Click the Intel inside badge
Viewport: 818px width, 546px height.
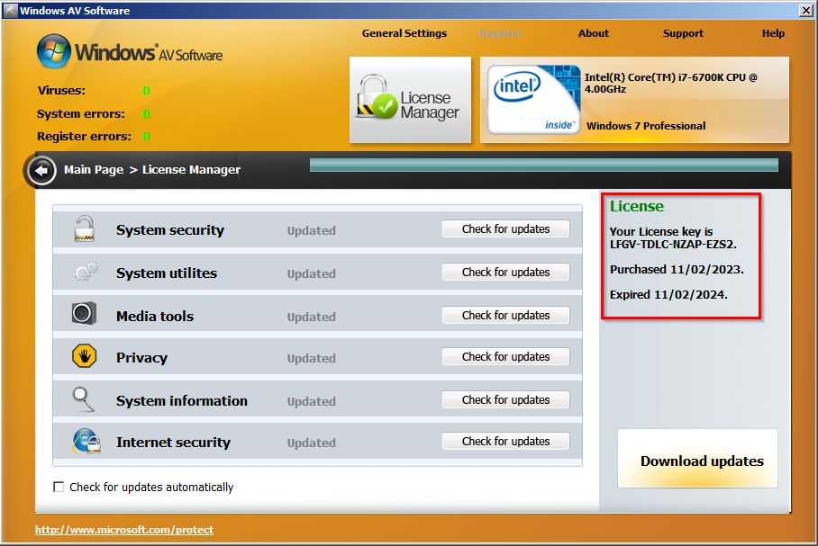533,100
